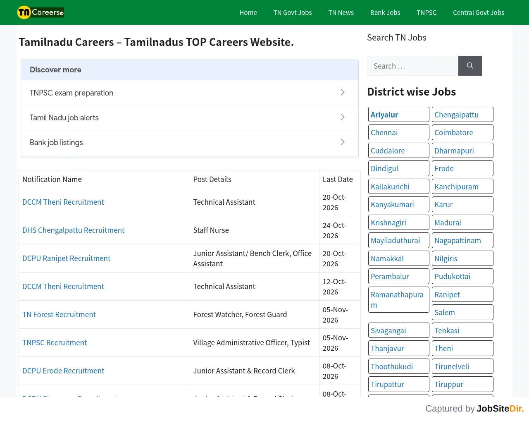Open Ramanathapuram district jobs
Viewport: 529px width, 421px height.
coord(399,300)
